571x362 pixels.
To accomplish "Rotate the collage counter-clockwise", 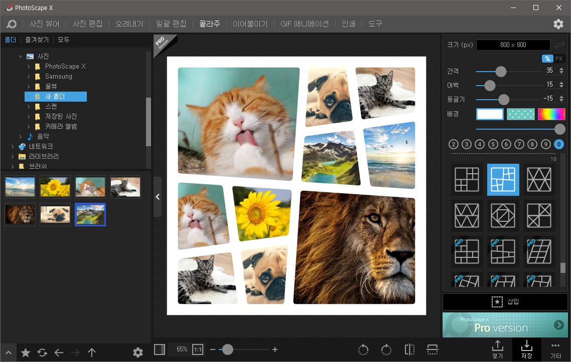I will [363, 350].
